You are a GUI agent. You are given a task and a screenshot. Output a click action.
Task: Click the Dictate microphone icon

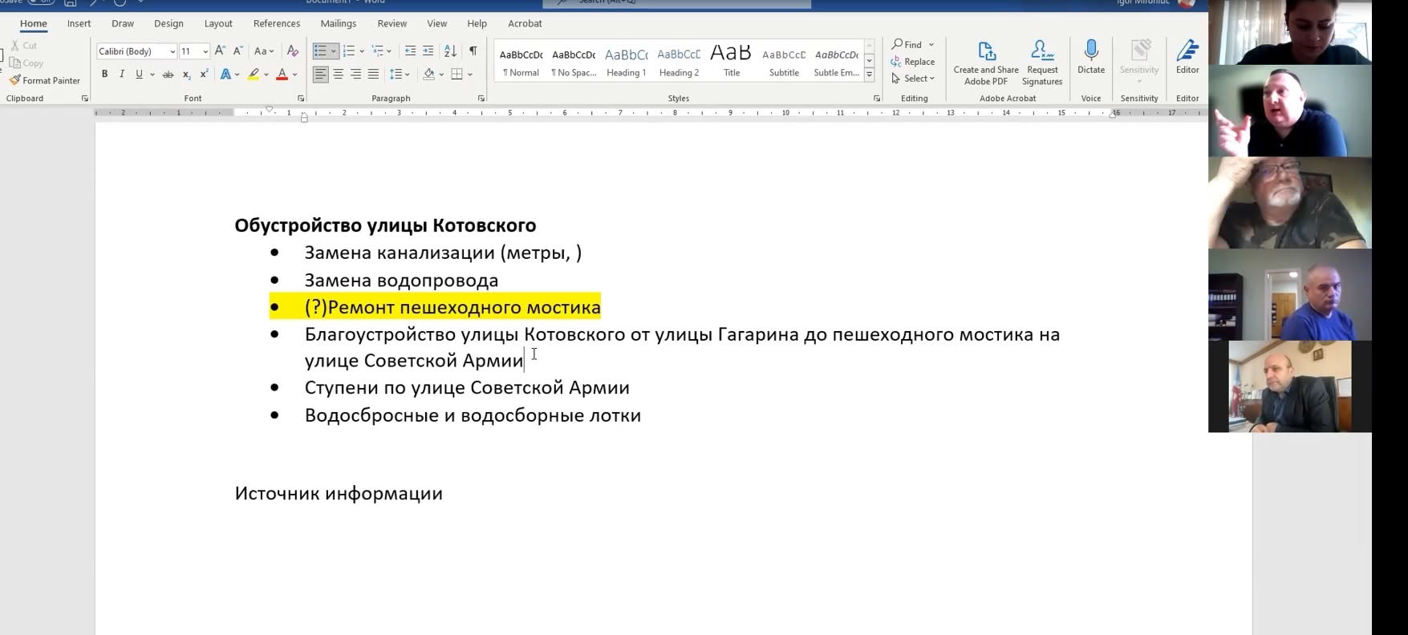[1090, 52]
